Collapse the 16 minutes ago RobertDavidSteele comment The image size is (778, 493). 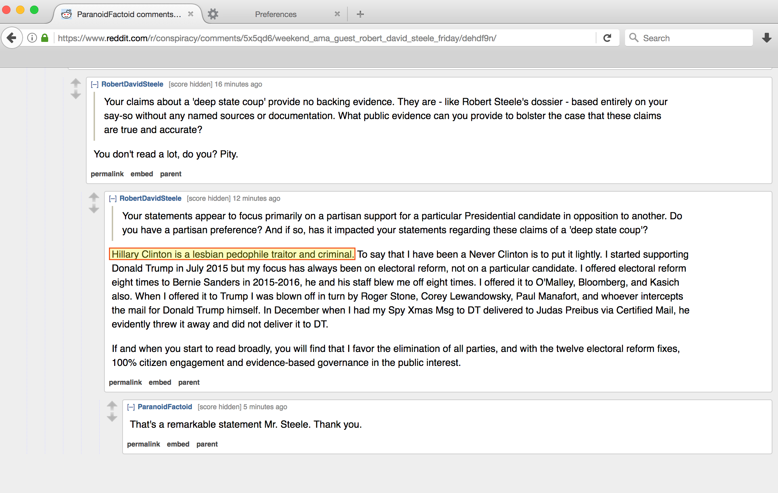point(94,84)
